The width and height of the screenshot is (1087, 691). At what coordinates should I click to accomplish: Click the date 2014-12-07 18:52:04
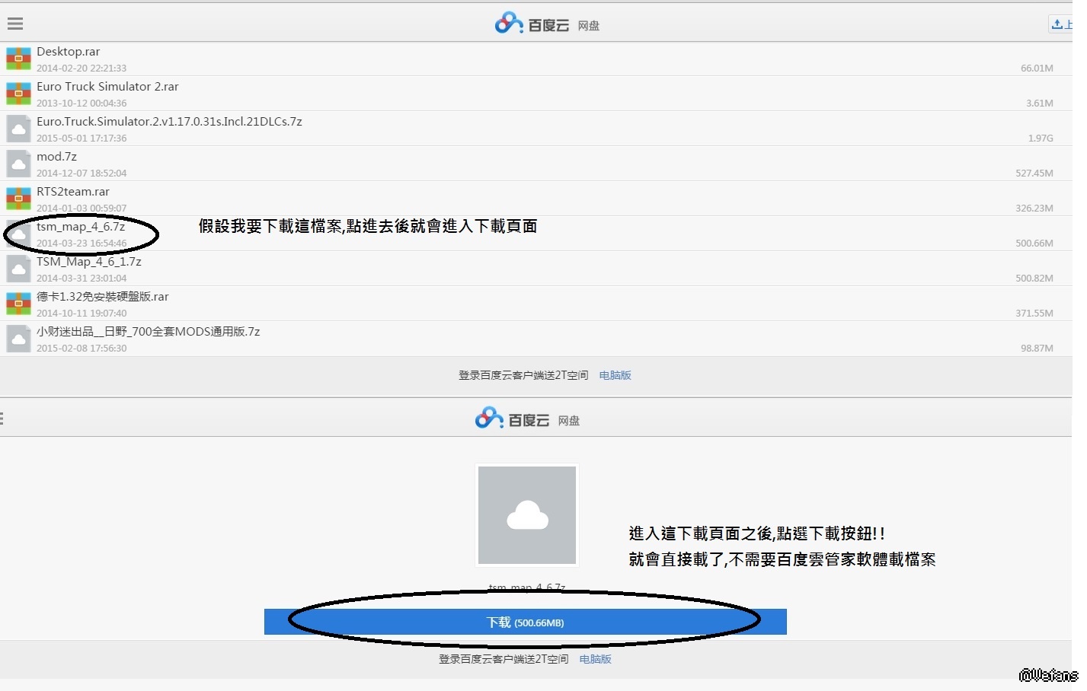82,174
